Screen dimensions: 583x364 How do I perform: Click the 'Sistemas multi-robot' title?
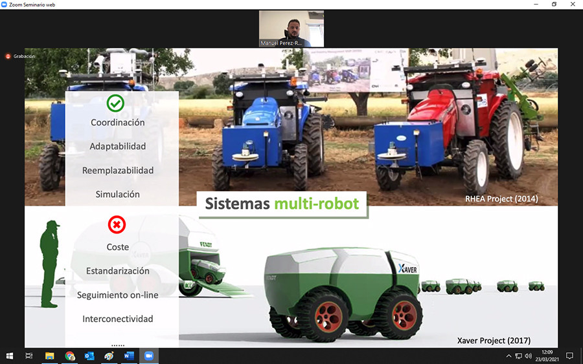pos(282,204)
